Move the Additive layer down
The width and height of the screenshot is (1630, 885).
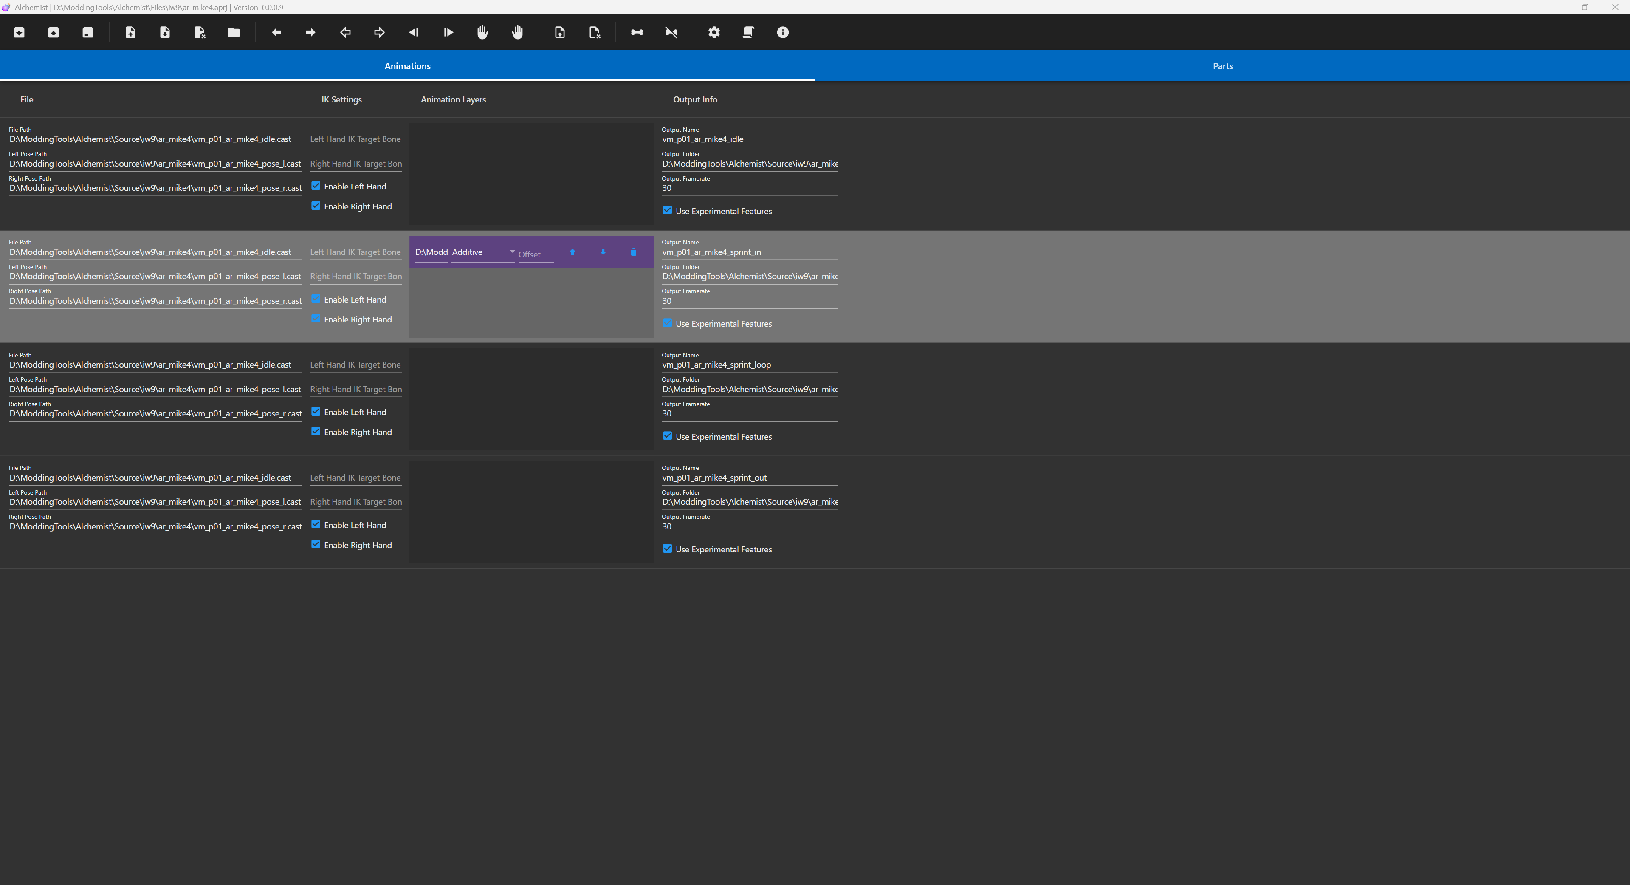click(603, 252)
